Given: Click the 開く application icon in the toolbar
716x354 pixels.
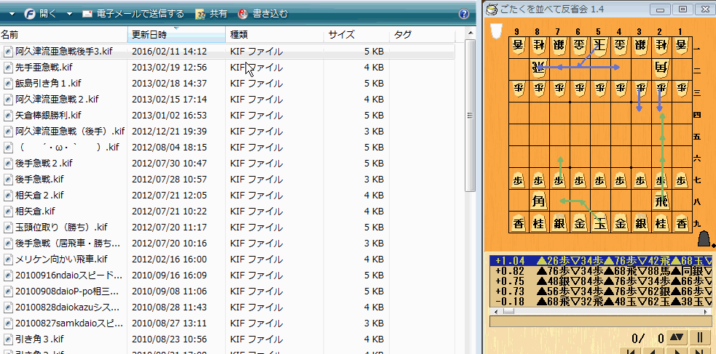Looking at the screenshot, I should [29, 14].
